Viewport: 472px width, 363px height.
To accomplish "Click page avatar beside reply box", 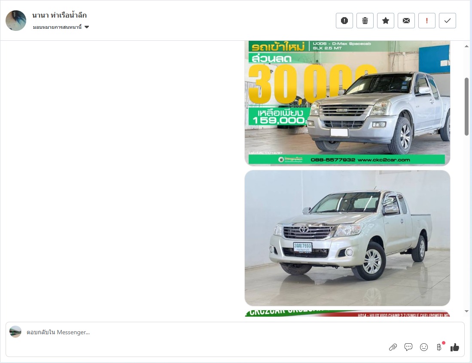I will click(x=15, y=332).
